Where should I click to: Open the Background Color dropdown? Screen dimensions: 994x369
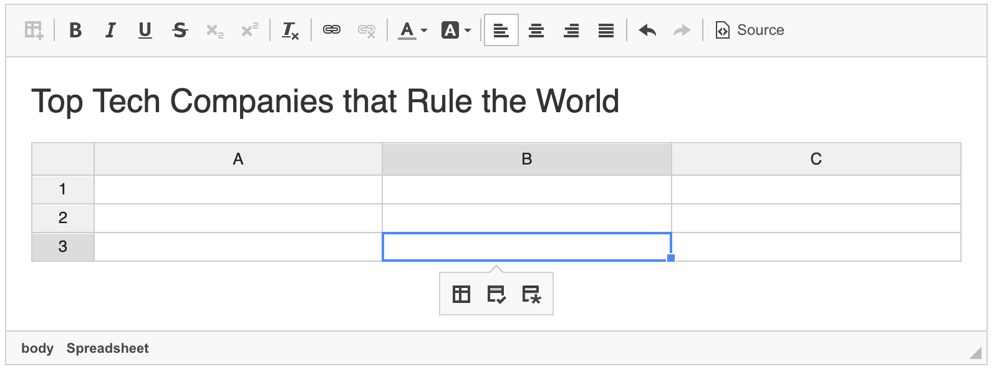point(456,30)
